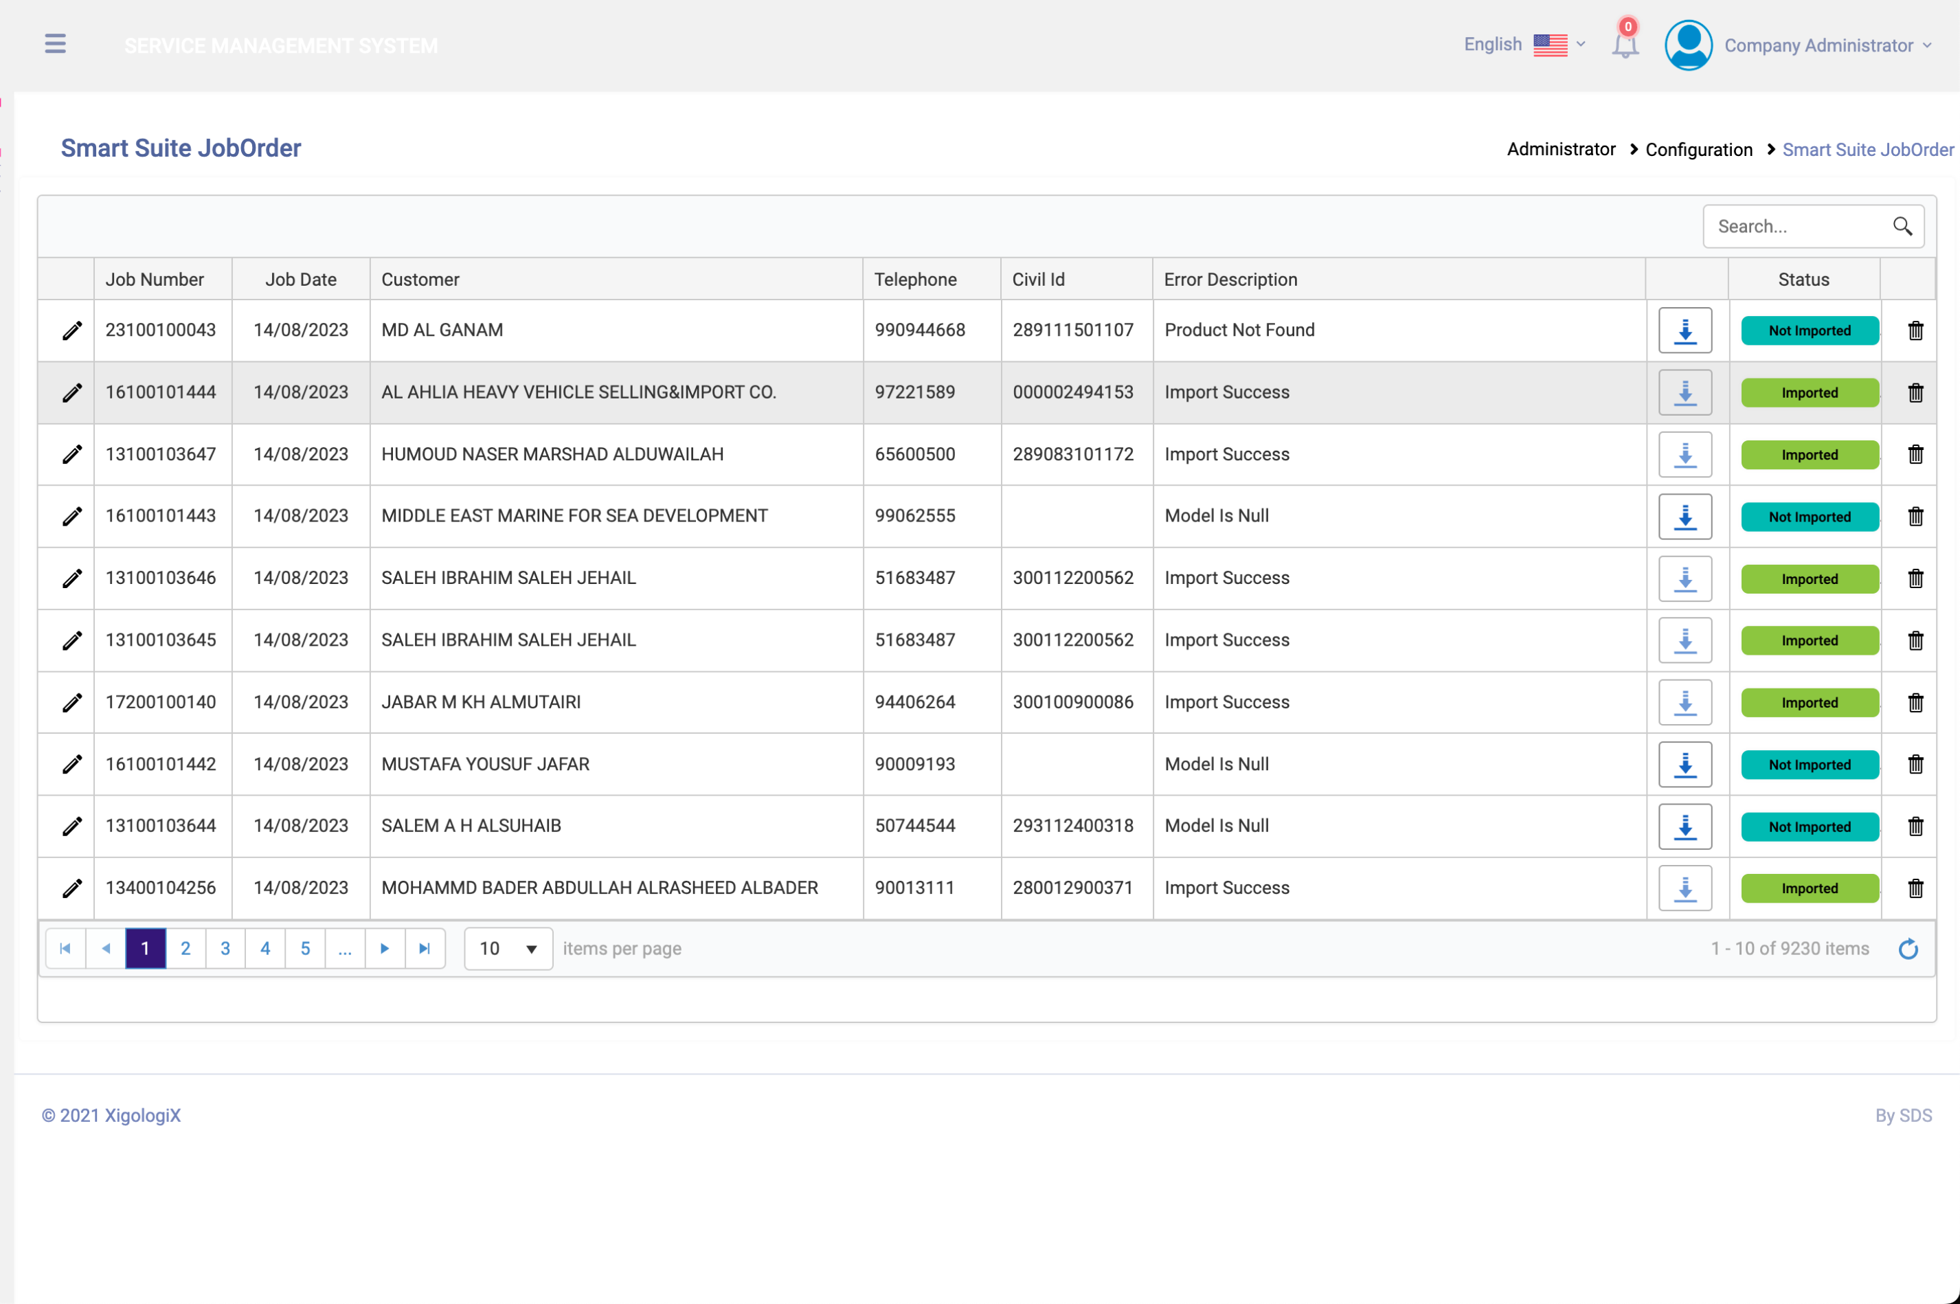The image size is (1960, 1304).
Task: Click the Imported status button for job 13100103647
Action: point(1810,454)
